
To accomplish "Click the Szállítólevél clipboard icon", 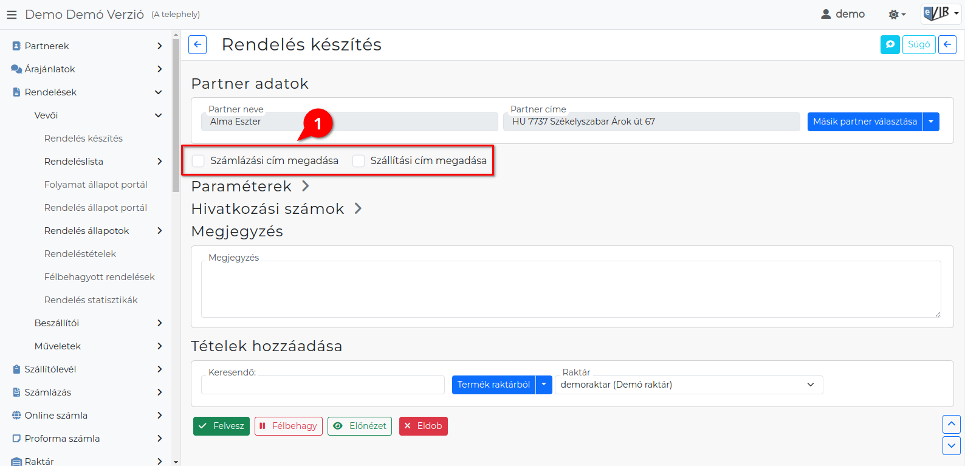I will (x=17, y=369).
